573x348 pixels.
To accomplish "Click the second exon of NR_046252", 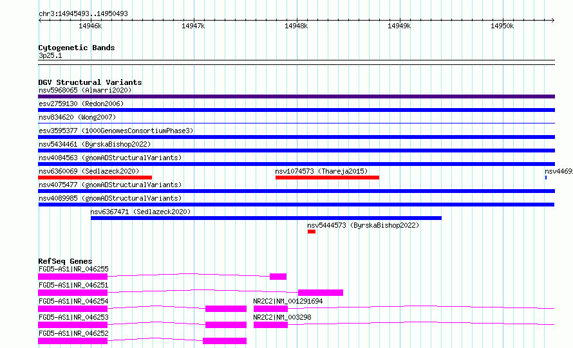I will (x=225, y=341).
